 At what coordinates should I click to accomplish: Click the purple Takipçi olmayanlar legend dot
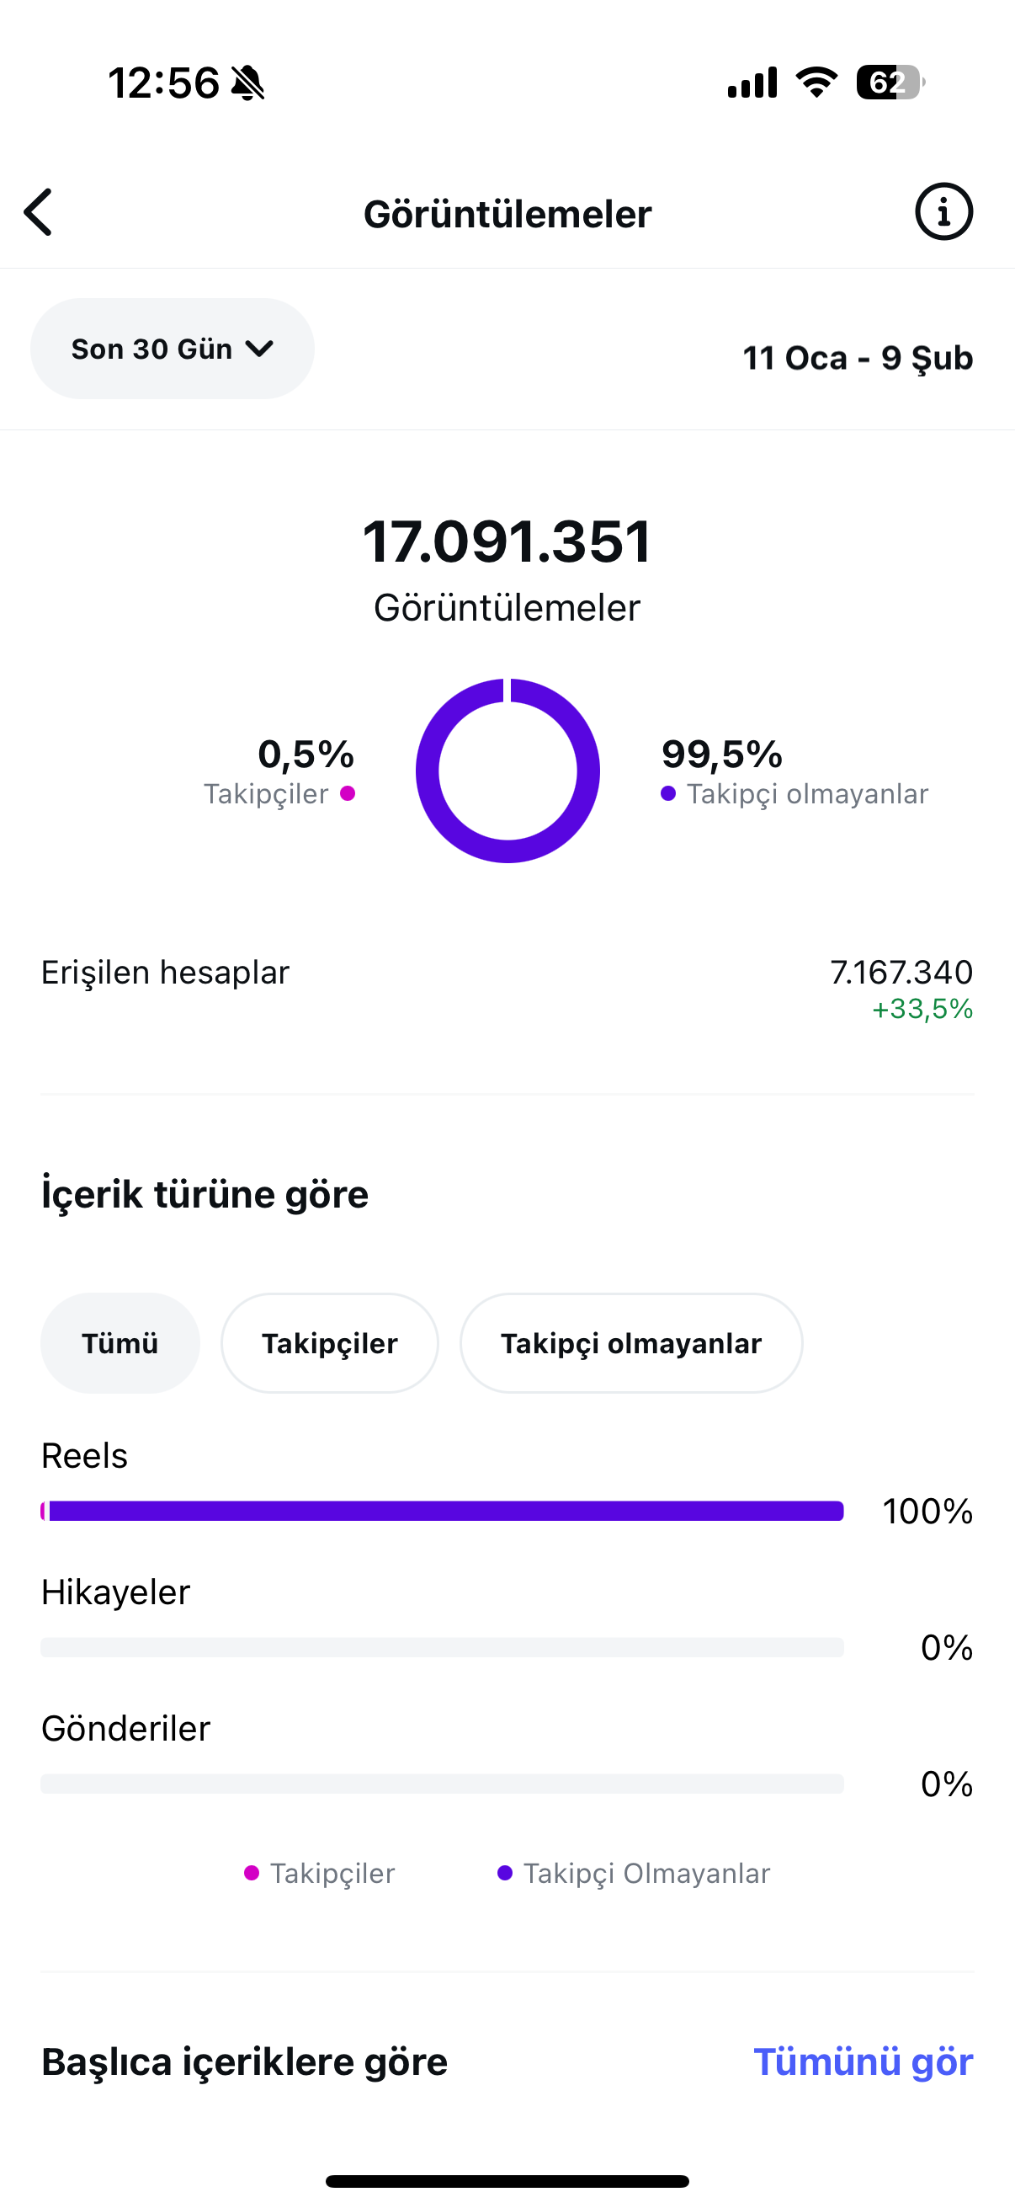pos(668,794)
